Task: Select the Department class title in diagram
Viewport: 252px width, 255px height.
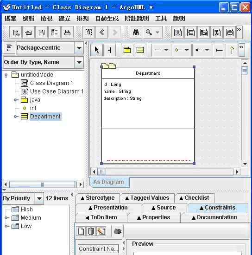Action: [x=148, y=73]
